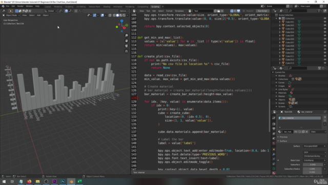The image size is (328, 185).
Task: Adjust the Subsurface value slider
Action: (313, 164)
